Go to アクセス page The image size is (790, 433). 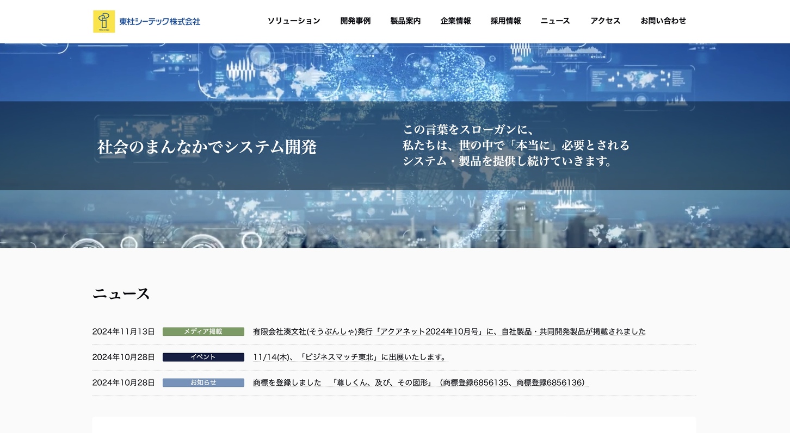(x=606, y=21)
